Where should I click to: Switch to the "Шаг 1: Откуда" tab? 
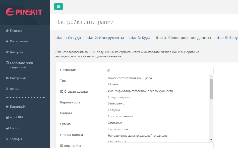(68, 38)
